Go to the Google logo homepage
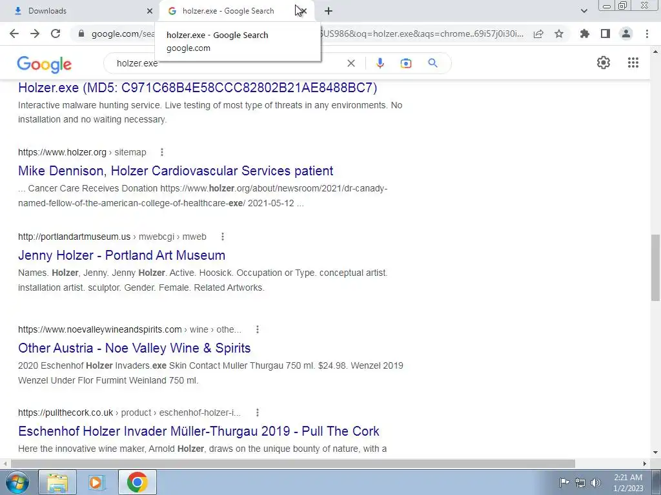 click(x=45, y=64)
